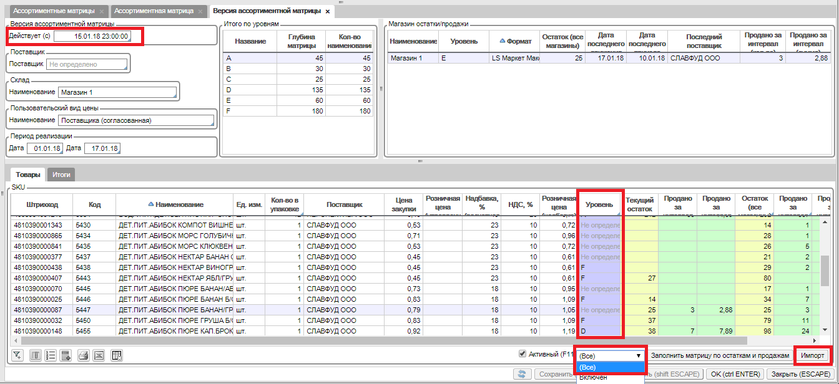Click the Excel export icon
Viewport: 839px width, 384px height.
99,355
